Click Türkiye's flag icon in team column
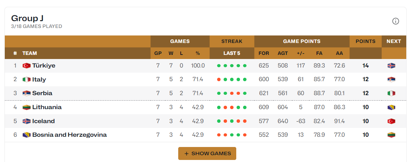The width and height of the screenshot is (409, 162). click(x=27, y=65)
